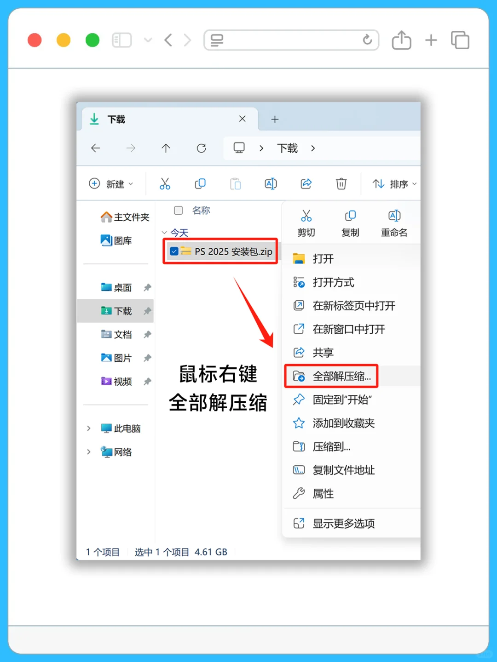Open 图库 from the sidebar
The height and width of the screenshot is (662, 497).
tap(123, 240)
